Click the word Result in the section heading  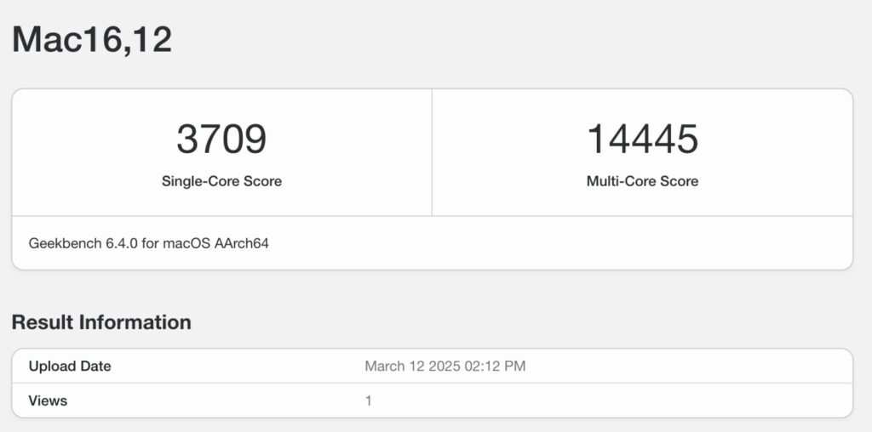43,322
